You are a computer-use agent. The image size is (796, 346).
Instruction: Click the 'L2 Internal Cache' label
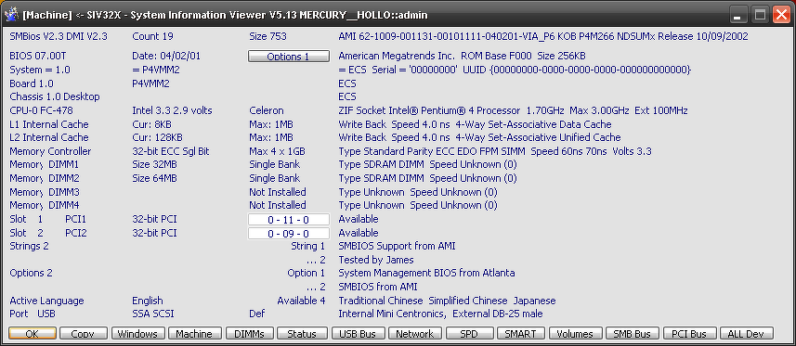48,137
